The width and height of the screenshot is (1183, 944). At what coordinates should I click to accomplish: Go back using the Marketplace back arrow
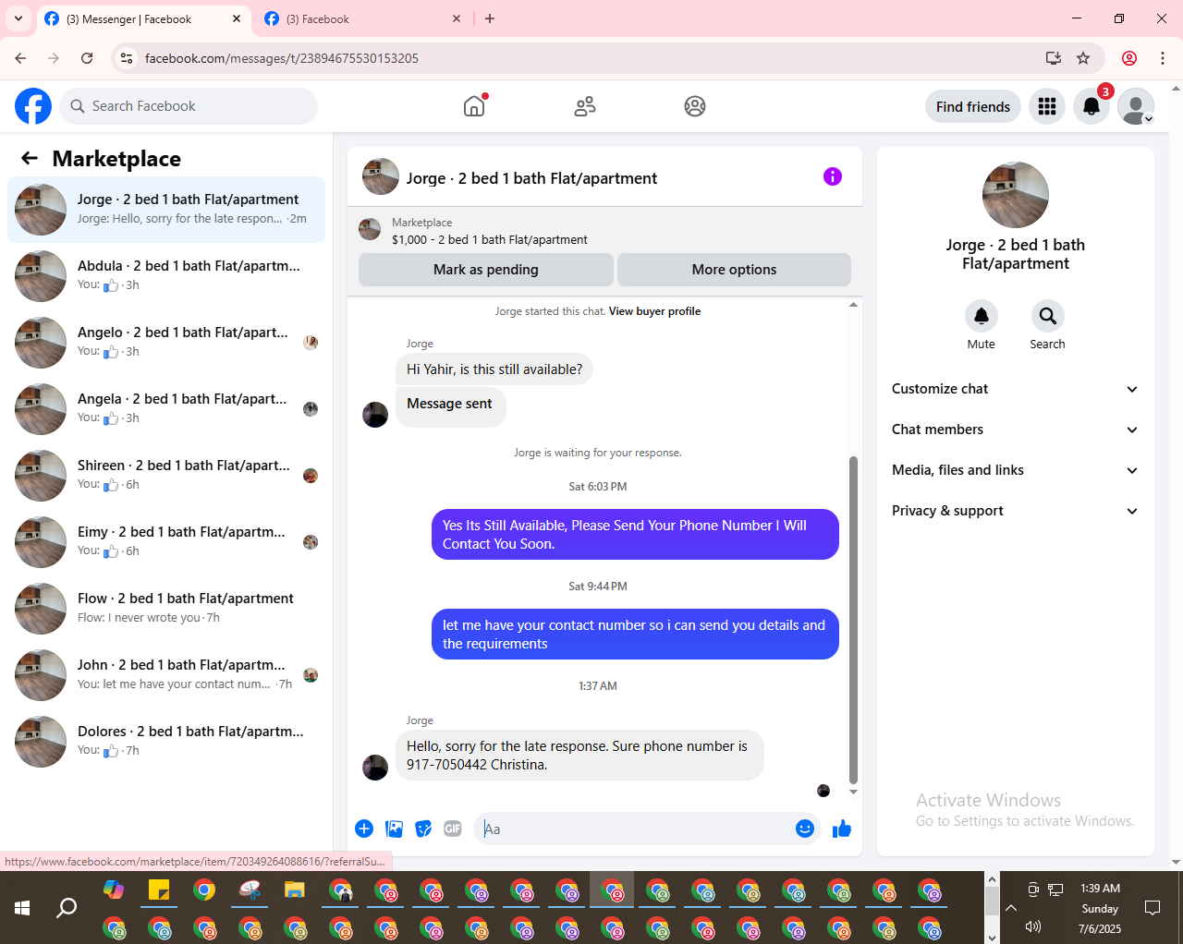click(30, 158)
